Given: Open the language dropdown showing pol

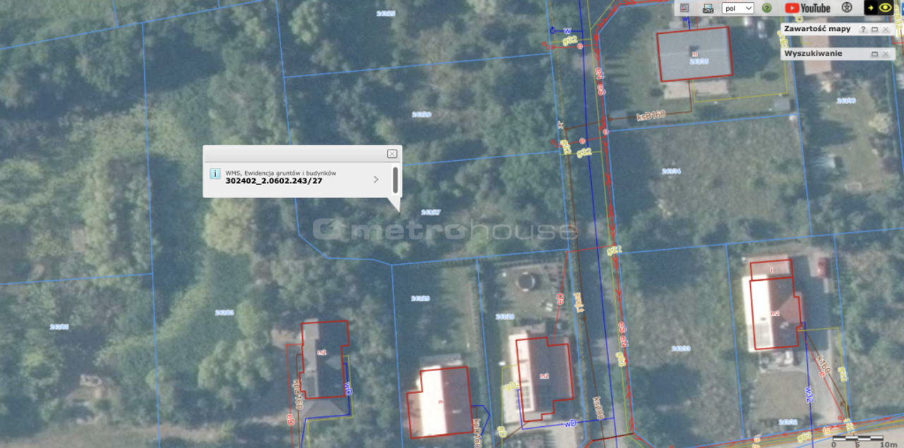Looking at the screenshot, I should point(737,8).
